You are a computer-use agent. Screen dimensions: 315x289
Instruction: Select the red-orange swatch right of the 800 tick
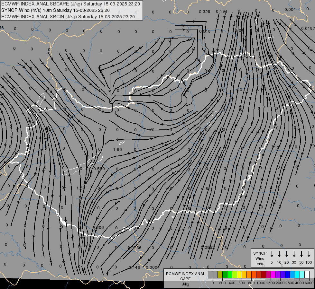point(254,275)
